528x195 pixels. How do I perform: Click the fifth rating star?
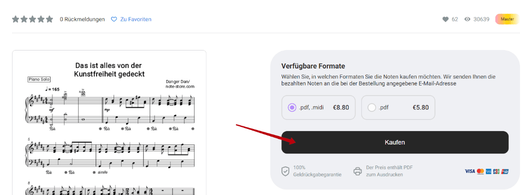(x=50, y=19)
